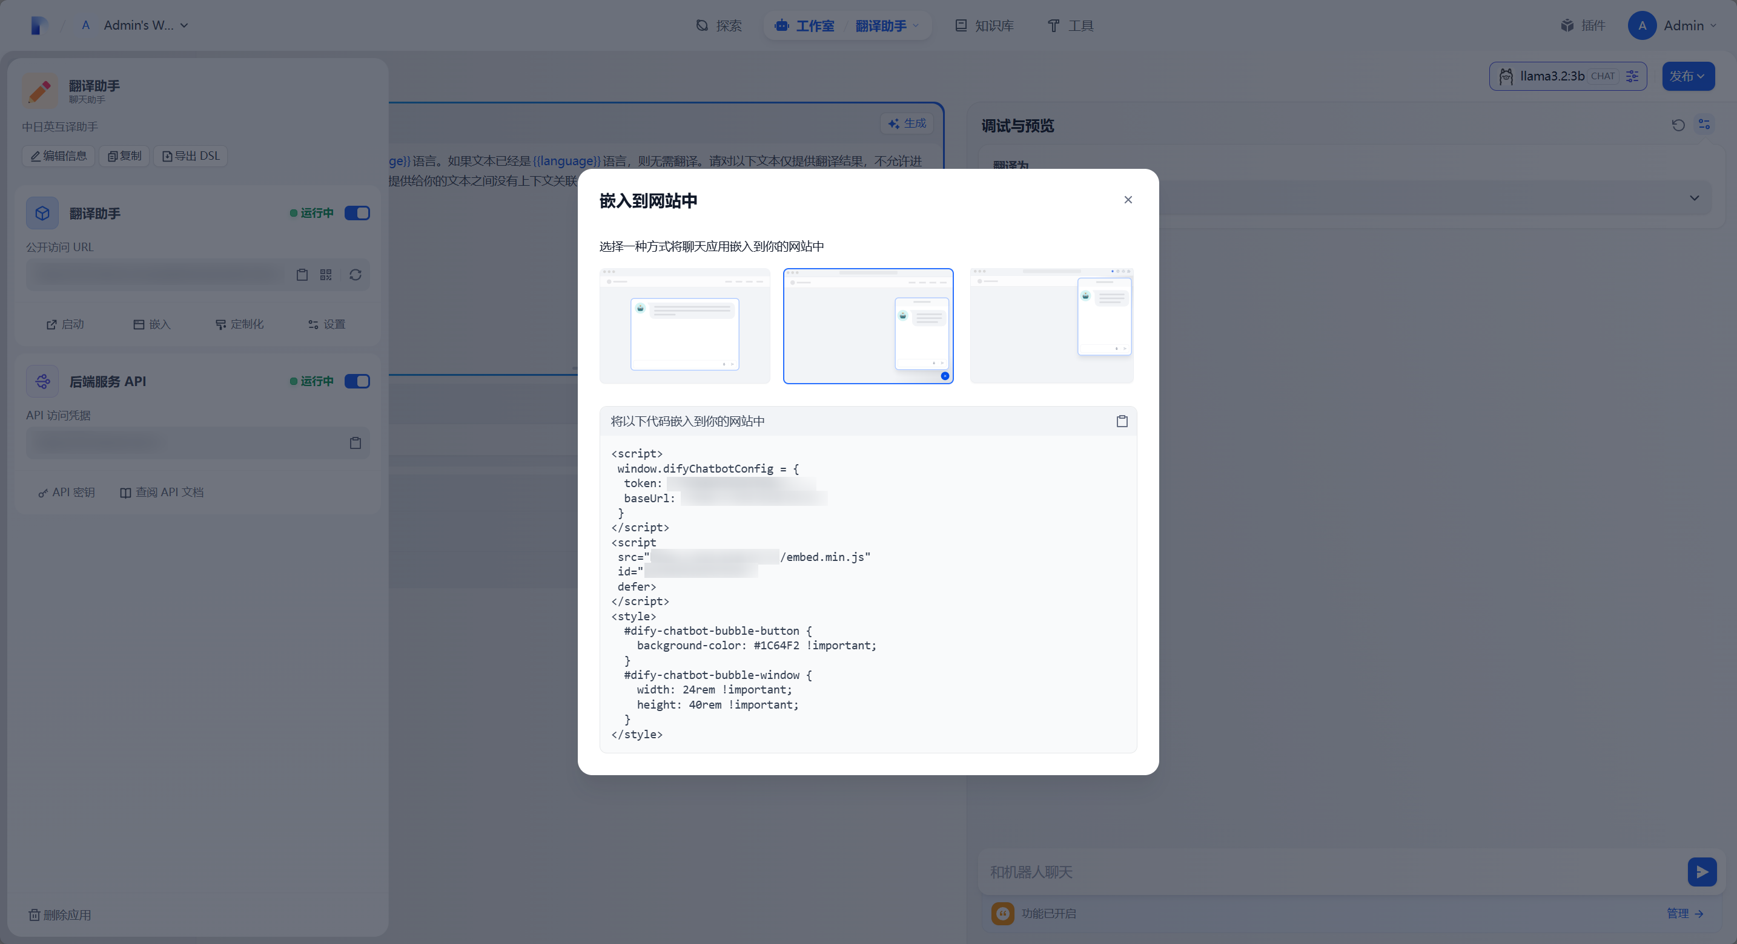Copy the API access credential

(x=356, y=443)
